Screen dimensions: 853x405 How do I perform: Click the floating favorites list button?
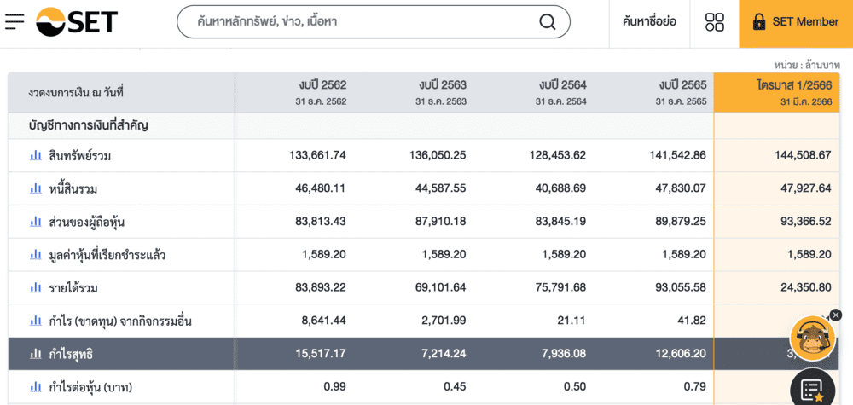point(812,389)
